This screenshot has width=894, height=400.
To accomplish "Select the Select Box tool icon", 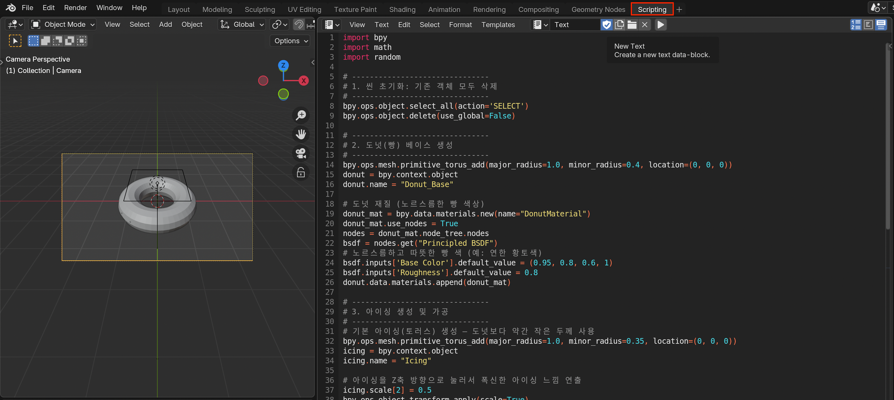I will click(x=15, y=41).
